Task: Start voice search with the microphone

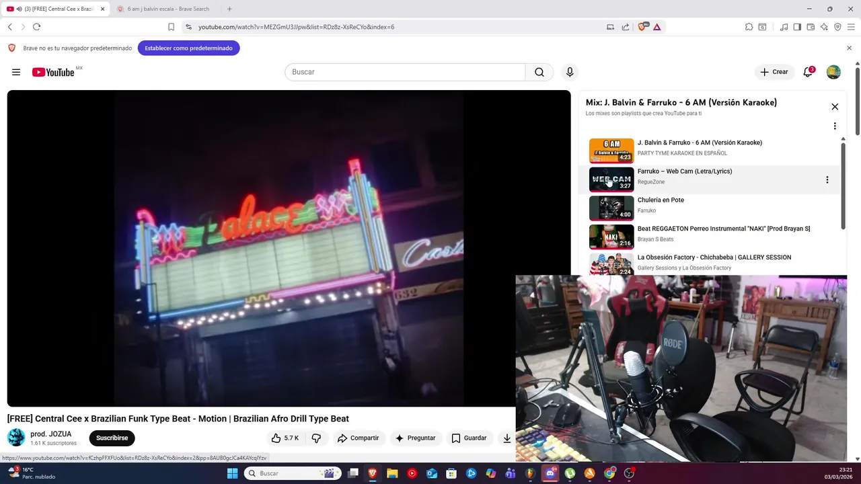Action: click(x=570, y=72)
